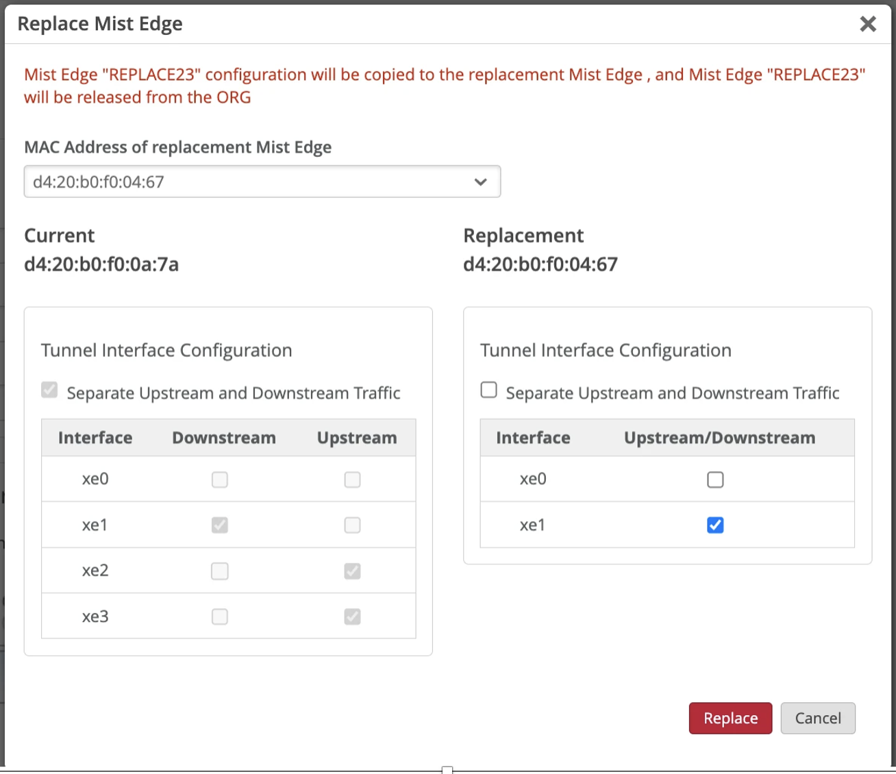Click the Upstream/Downstream column header
This screenshot has height=774, width=896.
[x=719, y=438]
